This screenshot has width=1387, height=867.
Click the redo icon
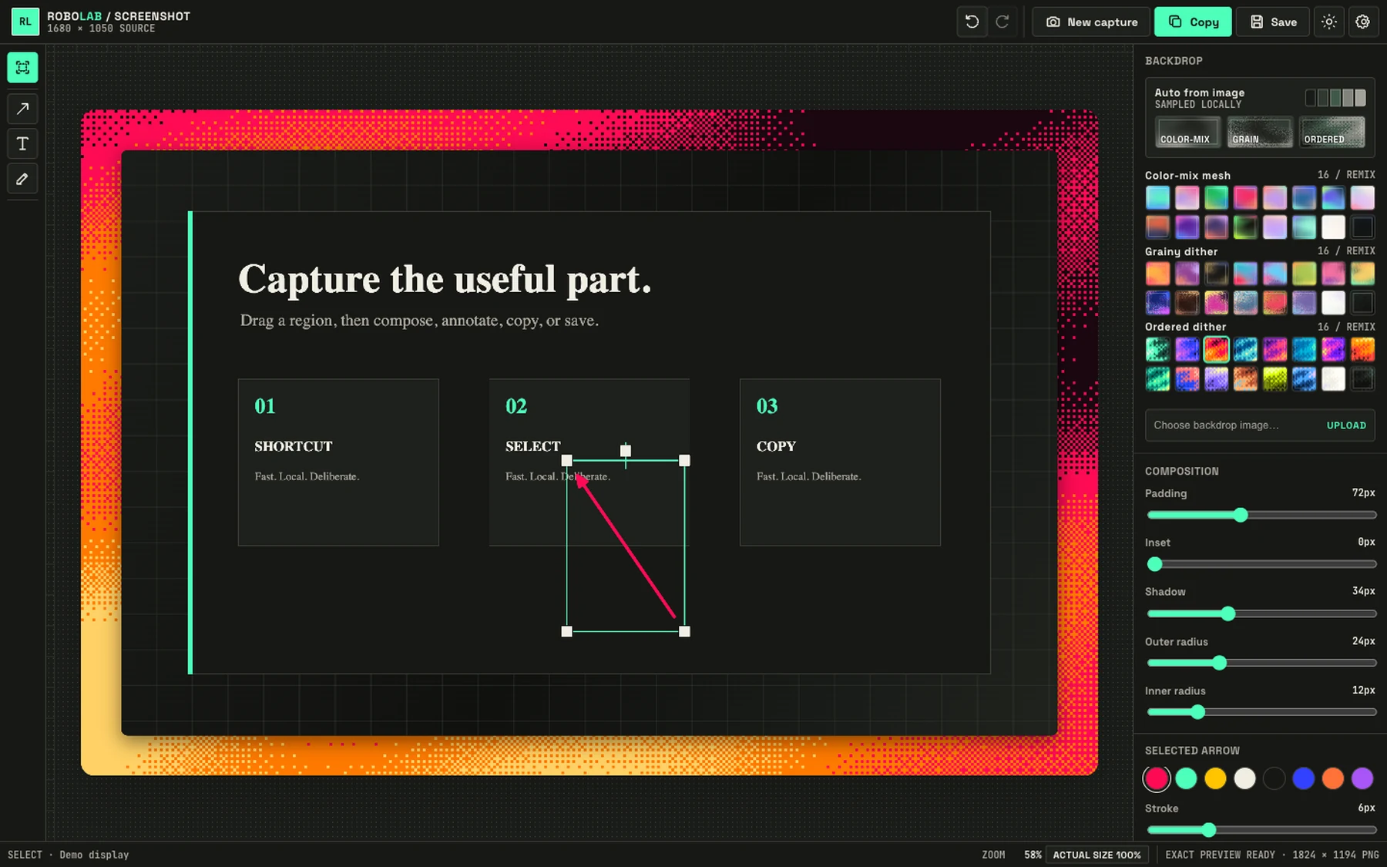click(1002, 22)
